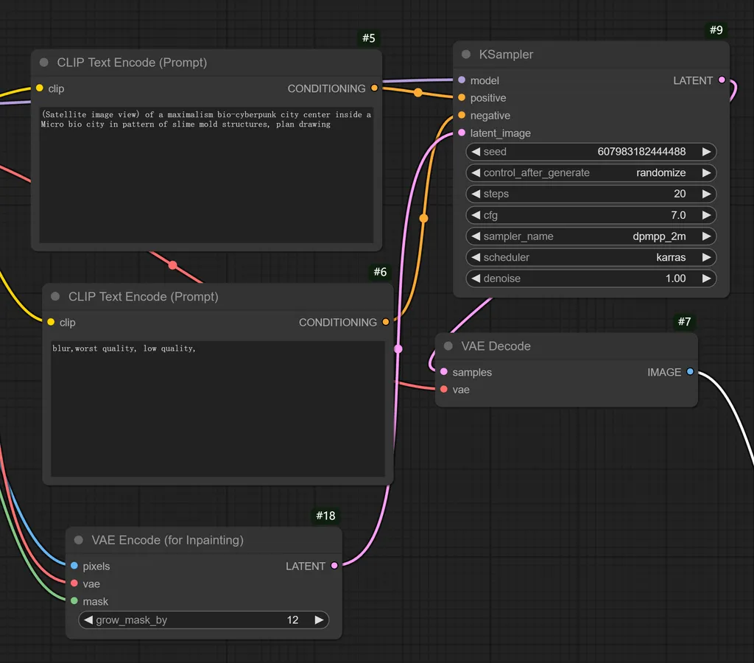Screen dimensions: 754x663
Task: Collapse the VAE Encode (for Inpainting) node dot
Action: (x=78, y=540)
